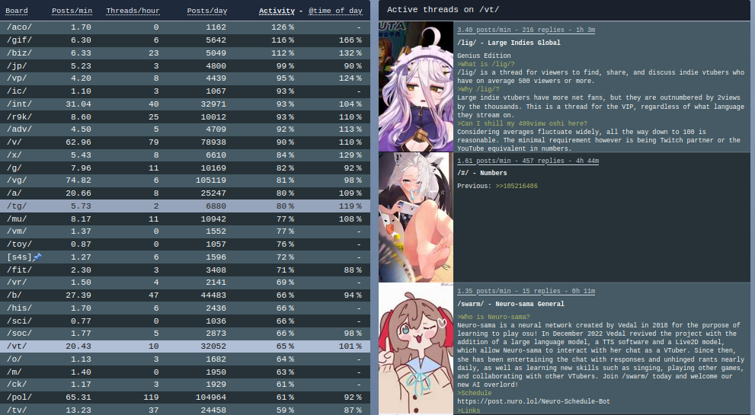Select the /aco/ board row
Viewport: 755px width, 415px height.
[x=185, y=27]
